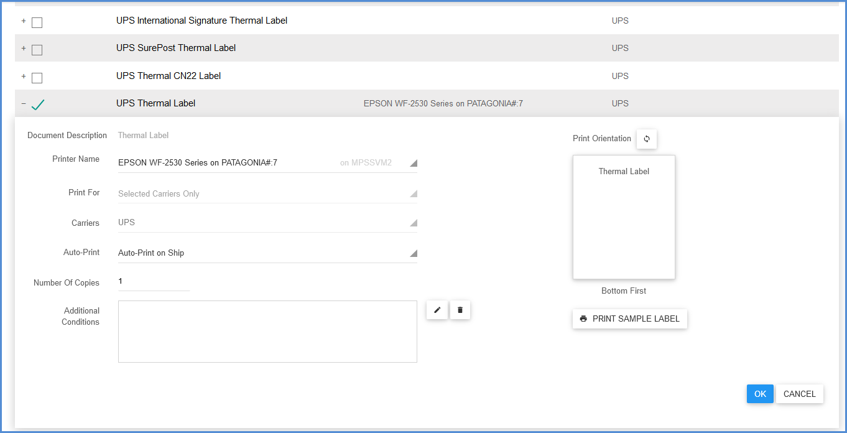The width and height of the screenshot is (847, 433).
Task: Click the pencil edit conditions icon
Action: point(437,310)
